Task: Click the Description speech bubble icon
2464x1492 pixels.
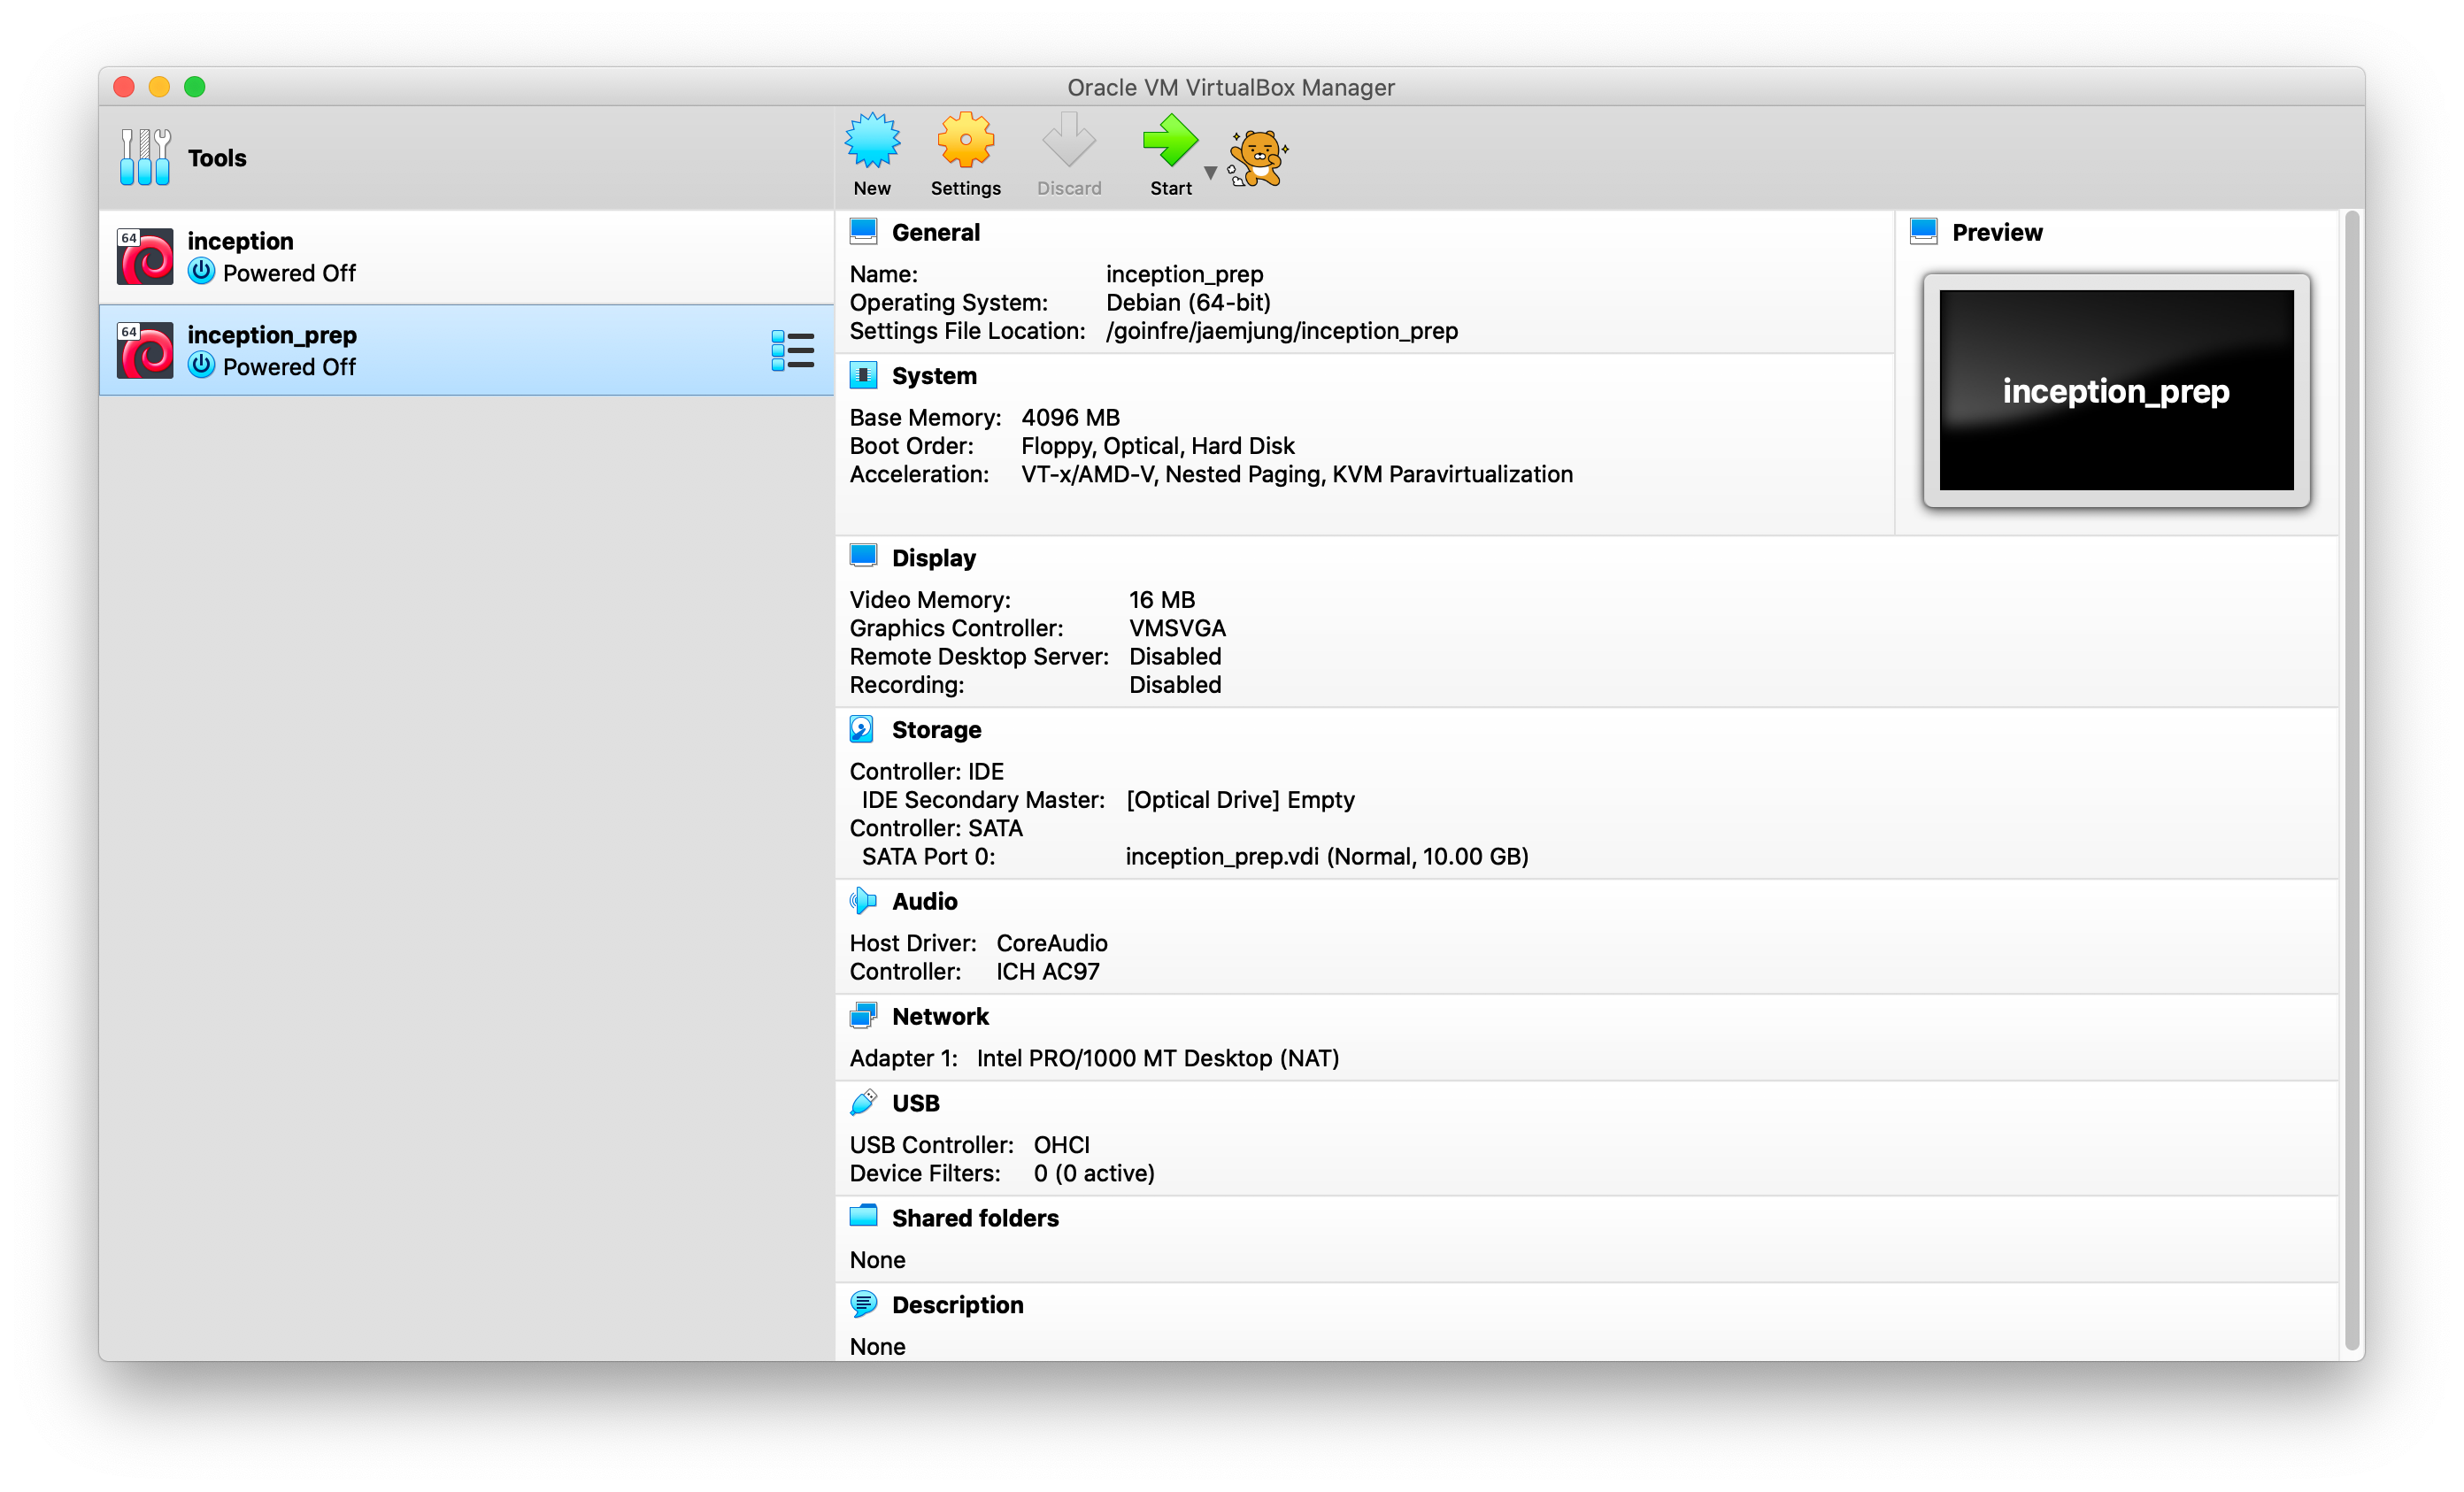Action: (863, 1304)
